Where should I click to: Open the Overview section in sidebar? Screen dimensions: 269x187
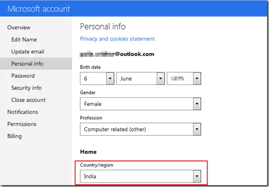coord(19,28)
